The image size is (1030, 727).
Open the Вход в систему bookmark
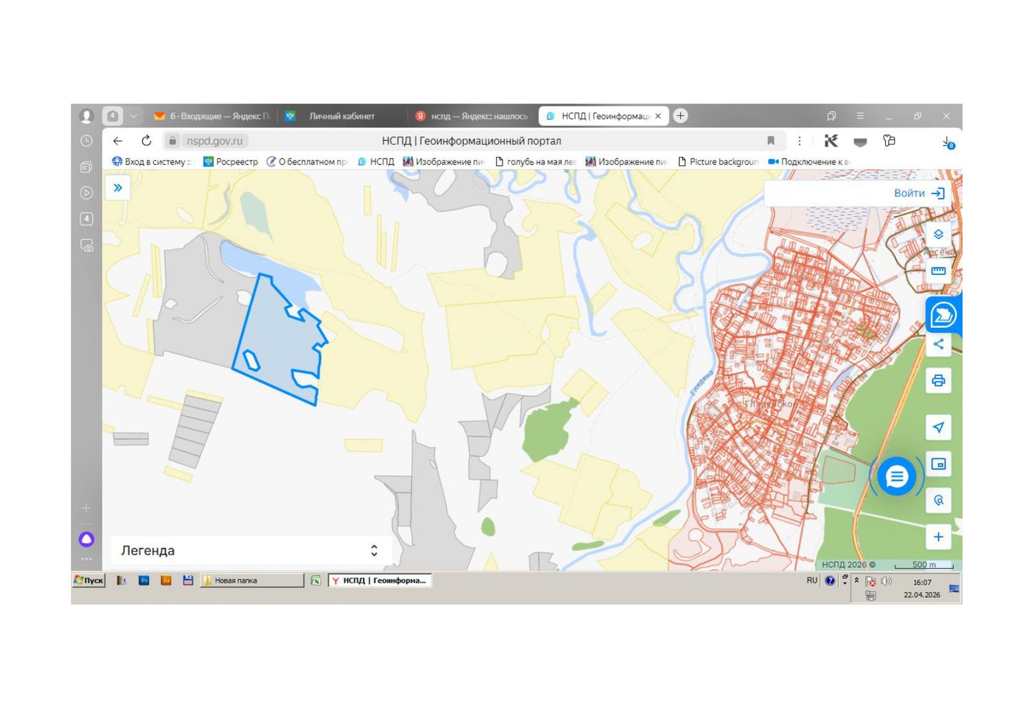click(152, 162)
